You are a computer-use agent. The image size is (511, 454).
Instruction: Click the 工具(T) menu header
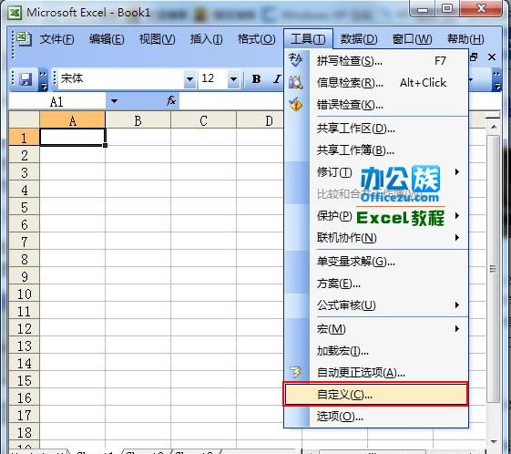pos(308,39)
